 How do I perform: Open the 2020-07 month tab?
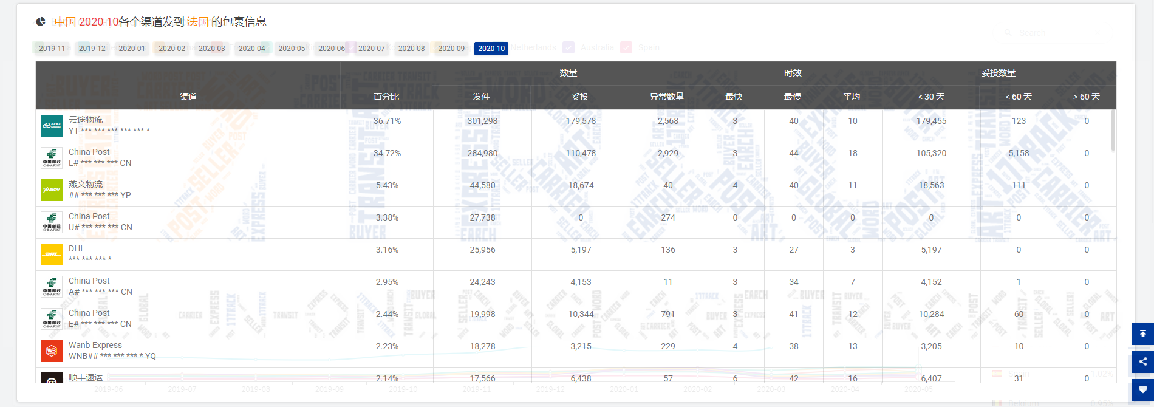(371, 49)
